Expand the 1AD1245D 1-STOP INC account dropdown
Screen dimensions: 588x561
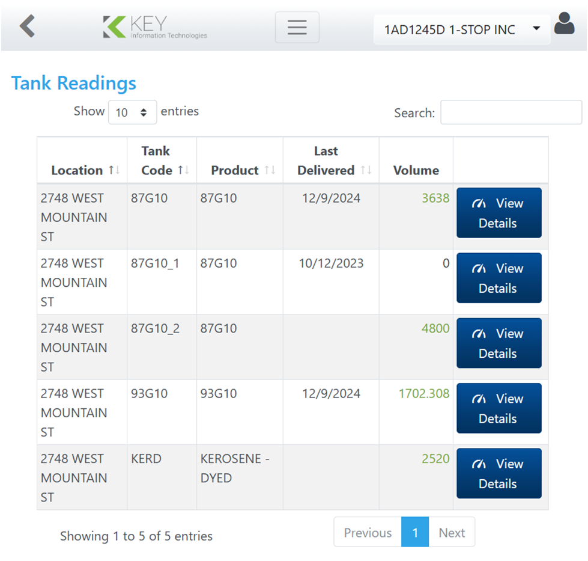(462, 29)
